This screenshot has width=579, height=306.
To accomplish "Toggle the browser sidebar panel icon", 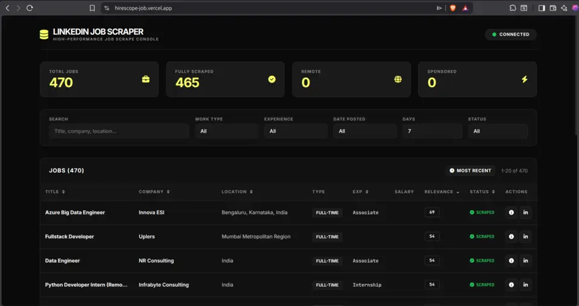I will pyautogui.click(x=542, y=8).
